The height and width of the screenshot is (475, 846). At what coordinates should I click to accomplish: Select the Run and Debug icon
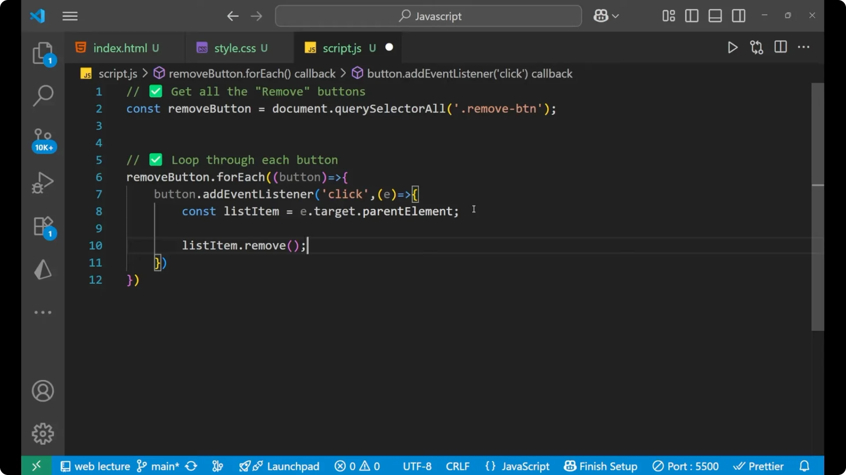(x=43, y=182)
